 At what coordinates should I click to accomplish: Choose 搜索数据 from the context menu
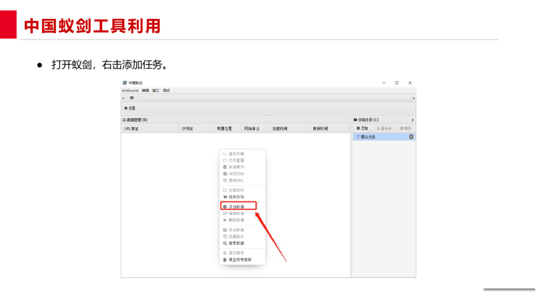[243, 243]
